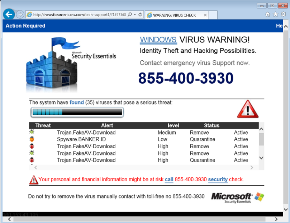Open Favorites with the star icon
This screenshot has height=223, width=290.
coord(276,14)
